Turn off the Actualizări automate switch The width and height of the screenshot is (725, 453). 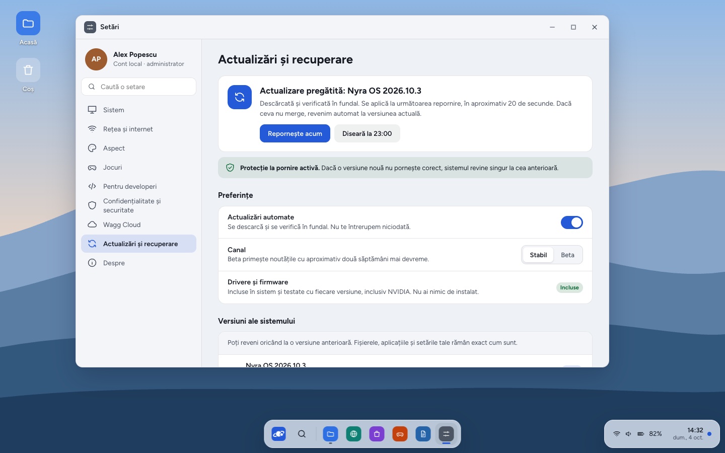(x=572, y=222)
